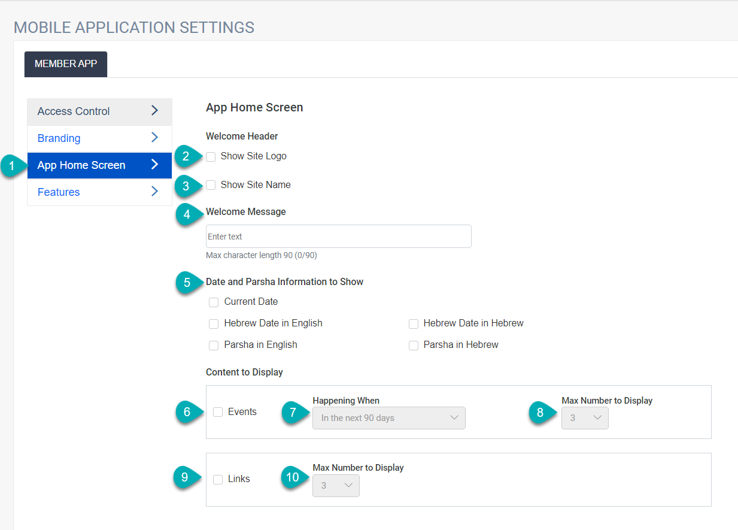Click the App Home Screen chevron icon

155,166
